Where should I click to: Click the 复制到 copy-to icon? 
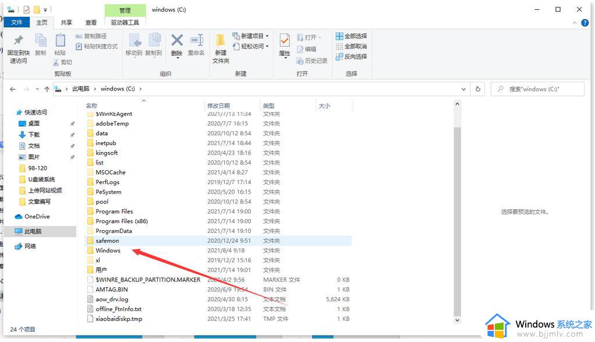click(x=154, y=41)
